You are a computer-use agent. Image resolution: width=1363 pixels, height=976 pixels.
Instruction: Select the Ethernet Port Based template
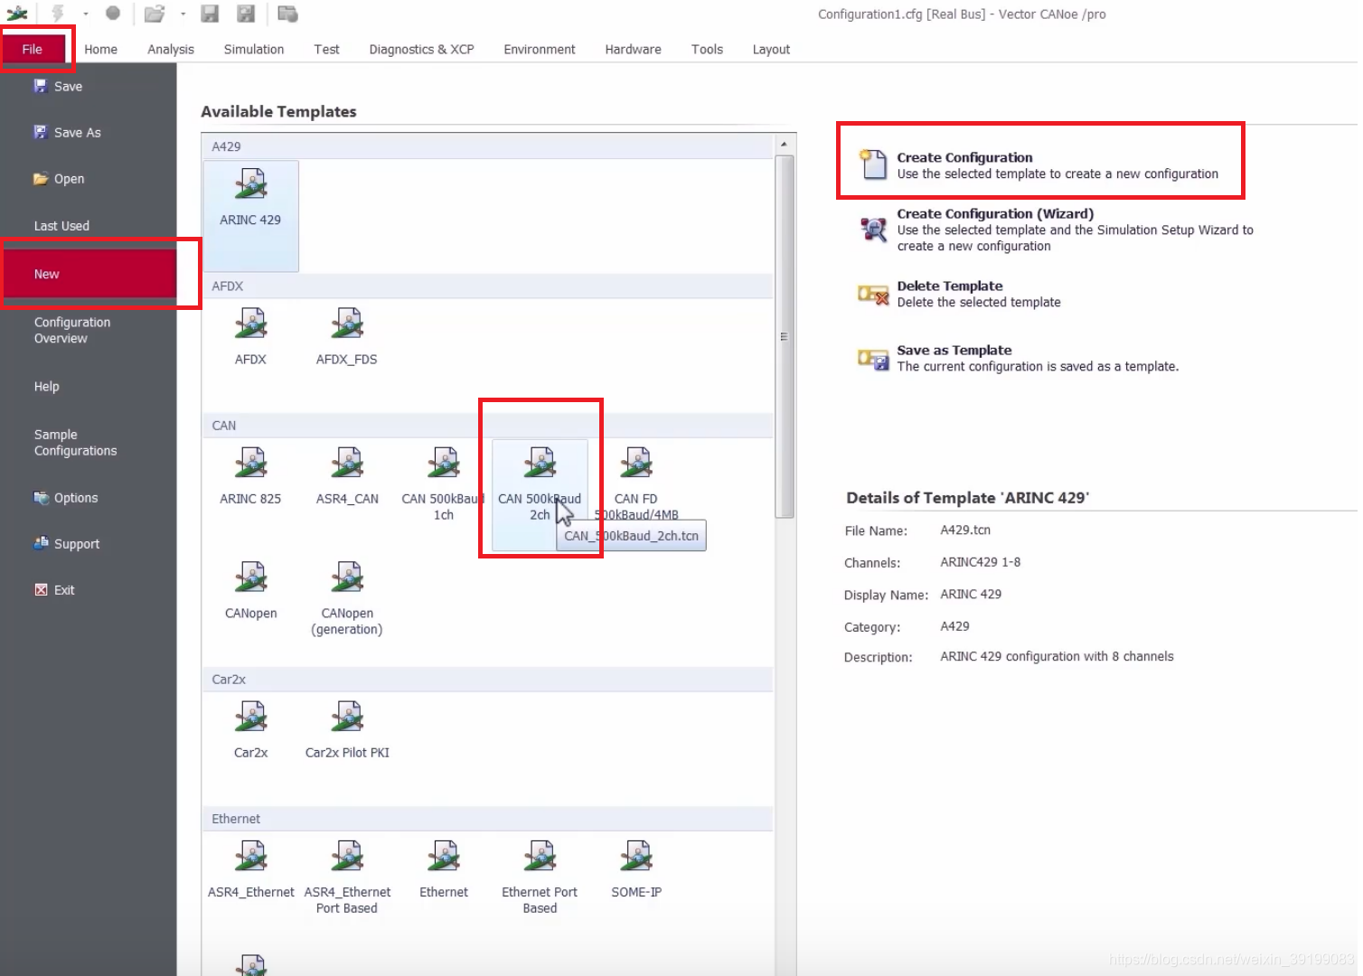[x=540, y=877]
